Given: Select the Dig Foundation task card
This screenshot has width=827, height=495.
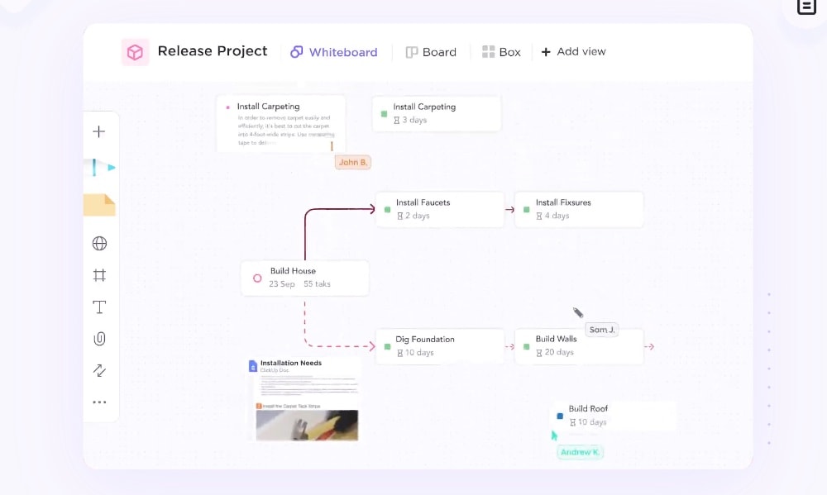Looking at the screenshot, I should 440,346.
